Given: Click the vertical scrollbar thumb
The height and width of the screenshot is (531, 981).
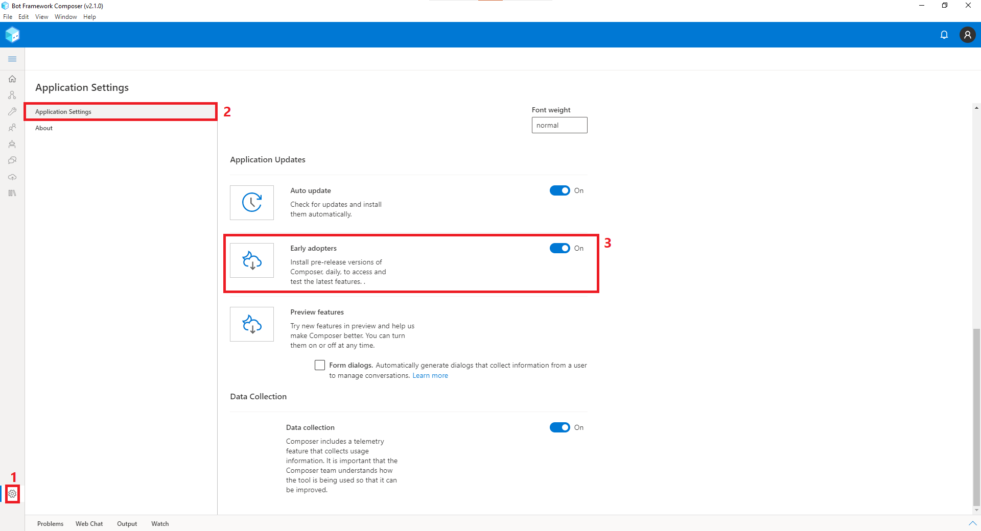Looking at the screenshot, I should click(976, 417).
